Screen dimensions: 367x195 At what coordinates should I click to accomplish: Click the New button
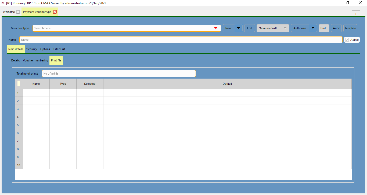(229, 28)
